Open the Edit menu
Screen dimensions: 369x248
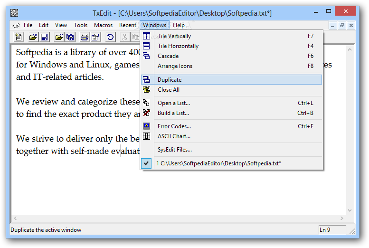click(44, 25)
